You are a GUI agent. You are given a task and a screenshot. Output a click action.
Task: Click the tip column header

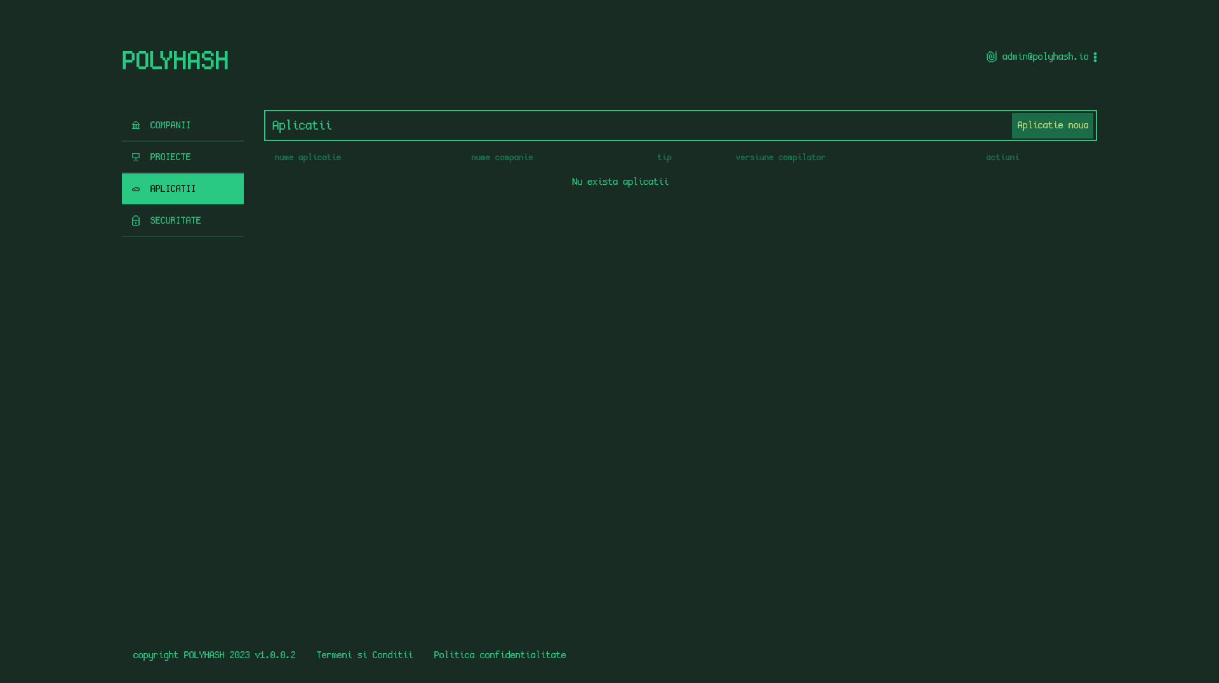(x=664, y=157)
